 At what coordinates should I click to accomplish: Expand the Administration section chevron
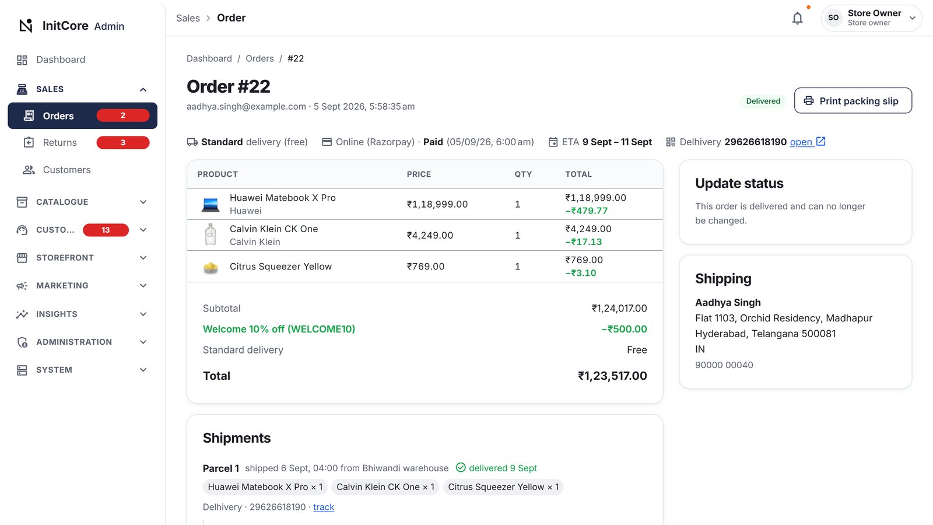(x=143, y=342)
